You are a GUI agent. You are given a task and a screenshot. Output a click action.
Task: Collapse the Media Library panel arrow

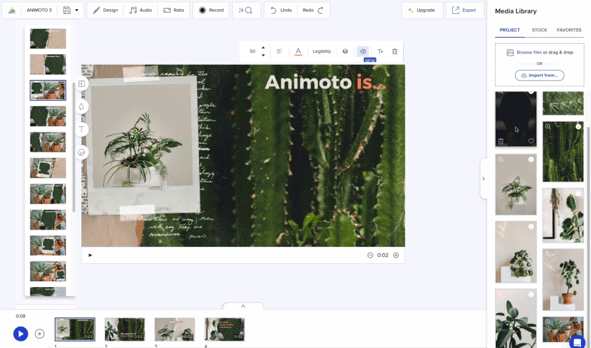click(x=483, y=179)
